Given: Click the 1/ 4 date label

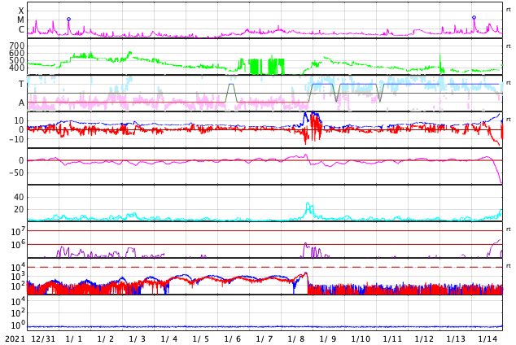Looking at the screenshot, I should (169, 339).
